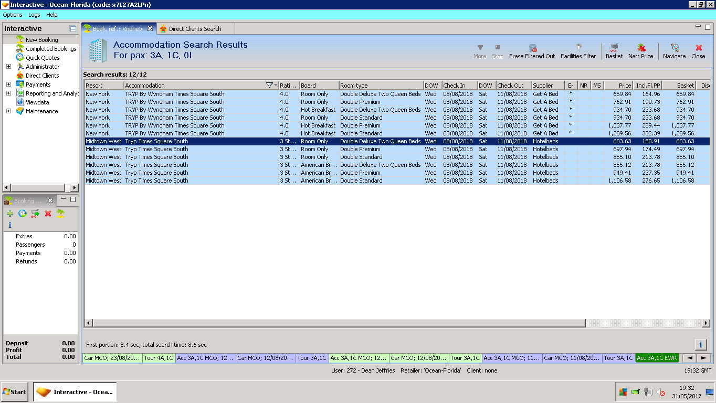This screenshot has width=716, height=403.
Task: Click the Windows Start button
Action: (15, 391)
